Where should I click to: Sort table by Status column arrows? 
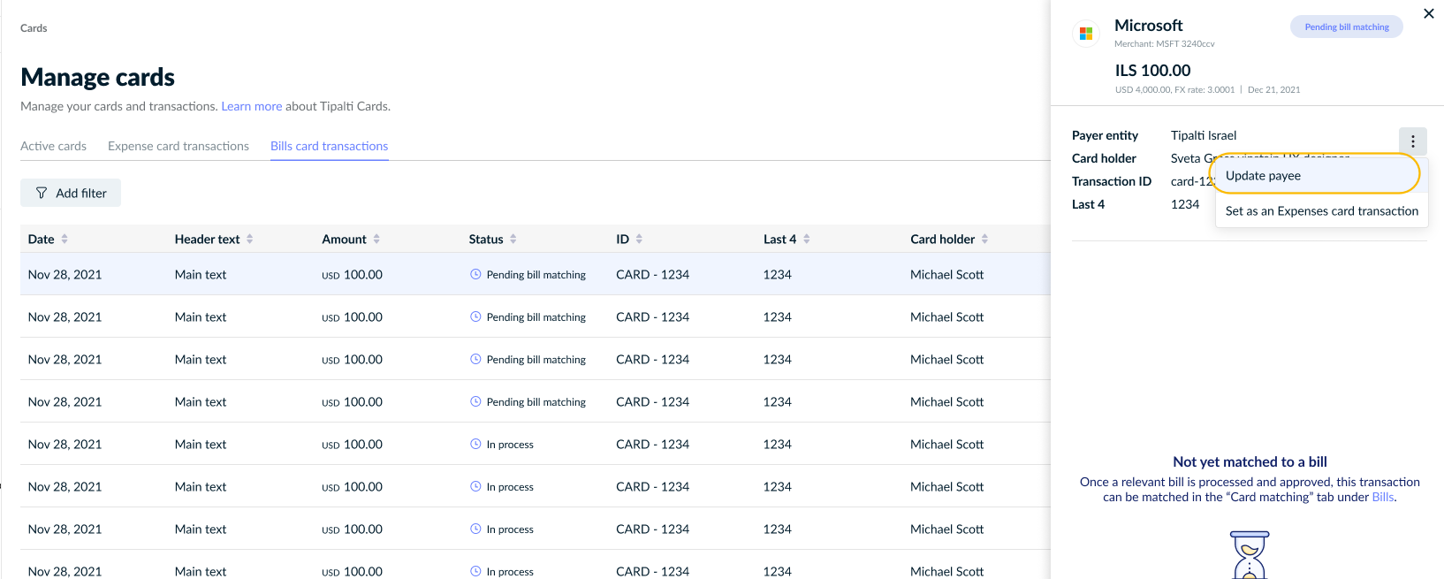tap(513, 239)
